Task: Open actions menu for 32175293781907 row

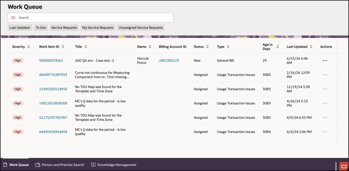Action: point(325,118)
